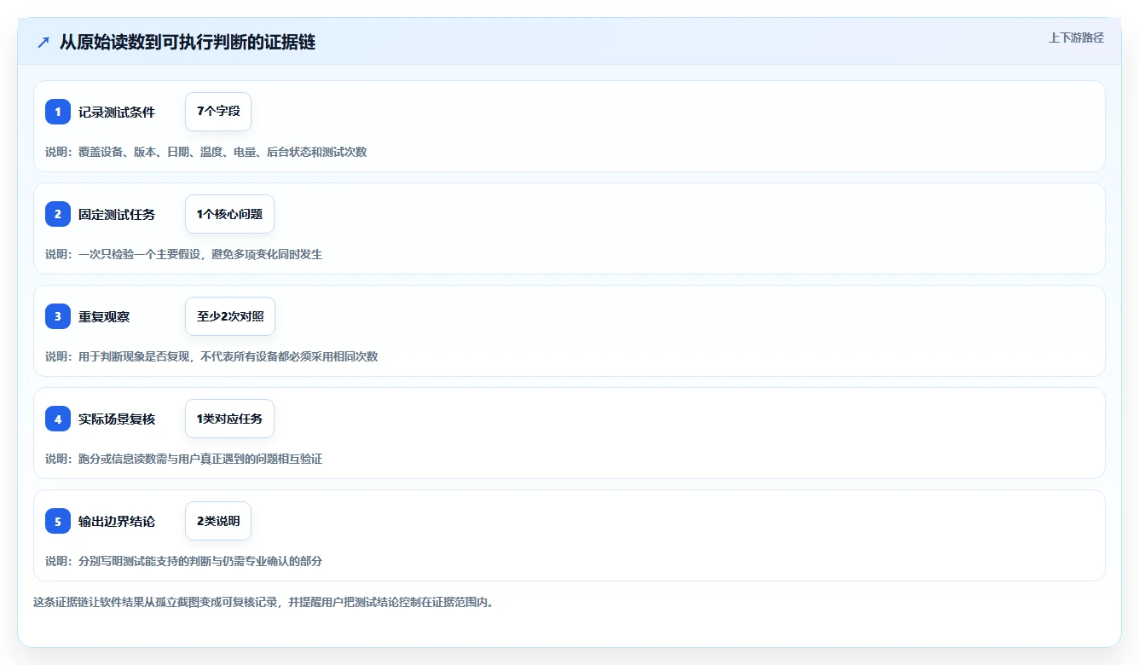Image resolution: width=1139 pixels, height=665 pixels.
Task: Click the 上下游路径 label
Action: coord(1076,38)
